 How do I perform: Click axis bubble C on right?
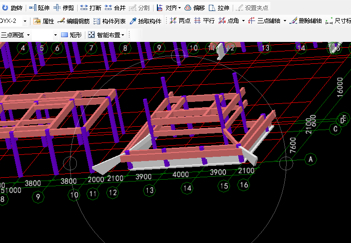335,129
